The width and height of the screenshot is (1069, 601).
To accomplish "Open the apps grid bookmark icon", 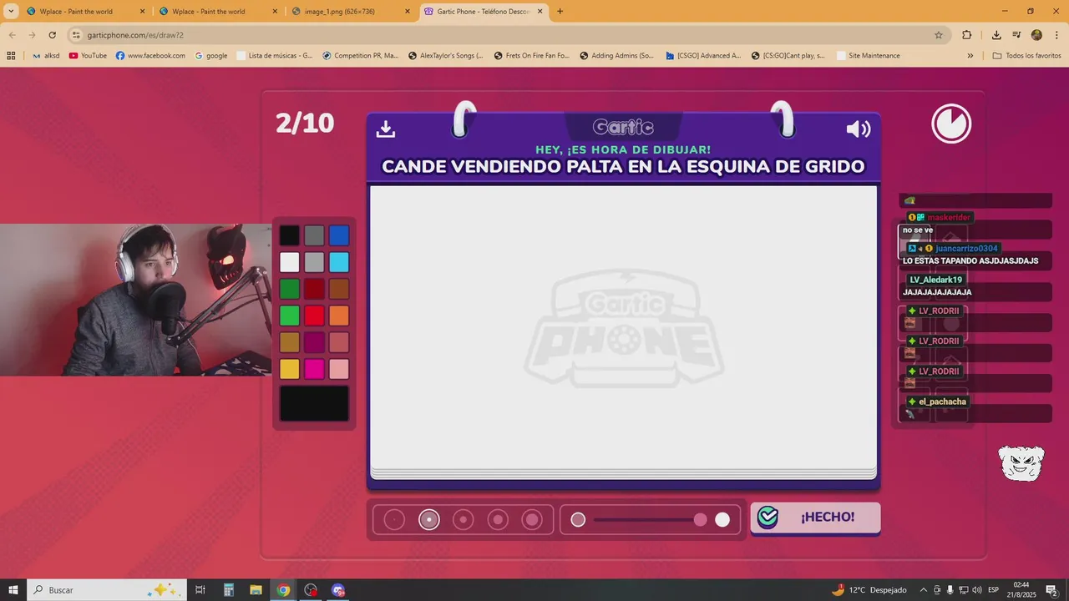I will tap(11, 56).
